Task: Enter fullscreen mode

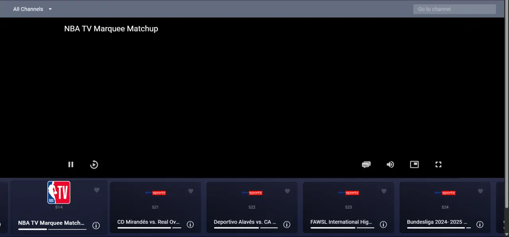Action: [438, 164]
